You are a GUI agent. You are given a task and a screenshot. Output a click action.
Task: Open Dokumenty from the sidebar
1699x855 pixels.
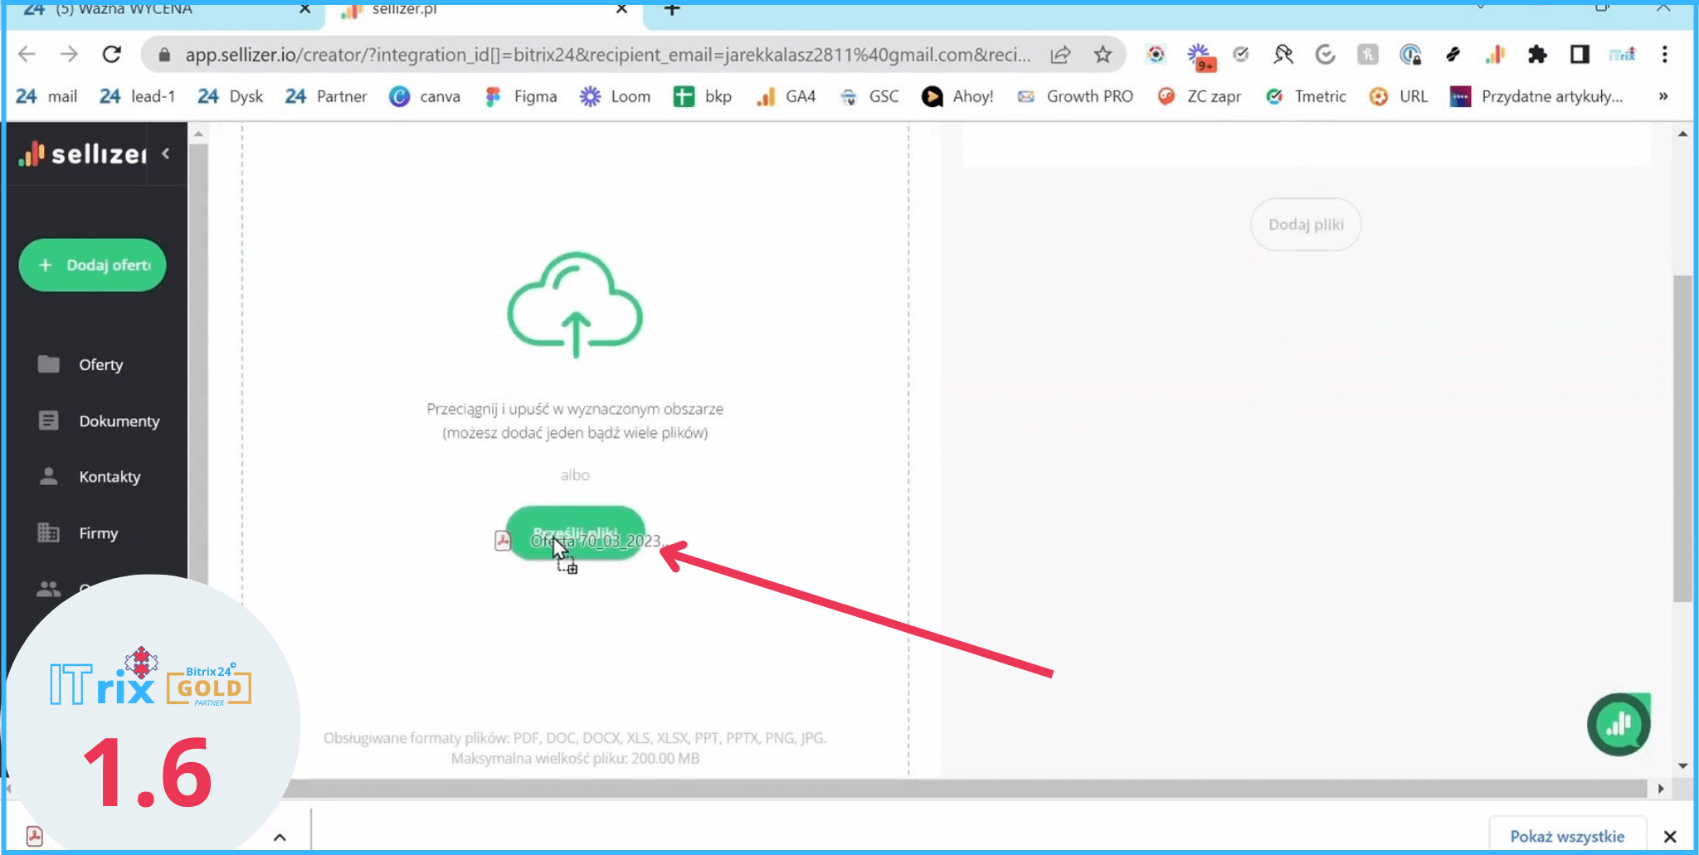119,421
